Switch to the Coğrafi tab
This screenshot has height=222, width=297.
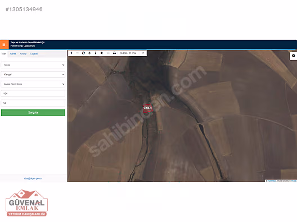tap(34, 54)
